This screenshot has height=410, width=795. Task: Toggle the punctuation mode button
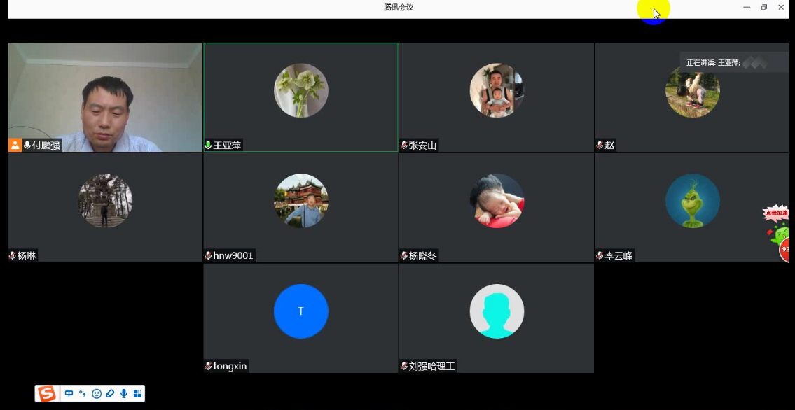tap(83, 393)
